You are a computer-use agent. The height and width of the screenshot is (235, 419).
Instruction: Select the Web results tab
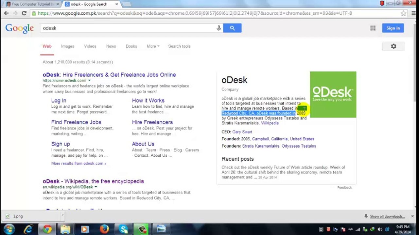(x=47, y=46)
